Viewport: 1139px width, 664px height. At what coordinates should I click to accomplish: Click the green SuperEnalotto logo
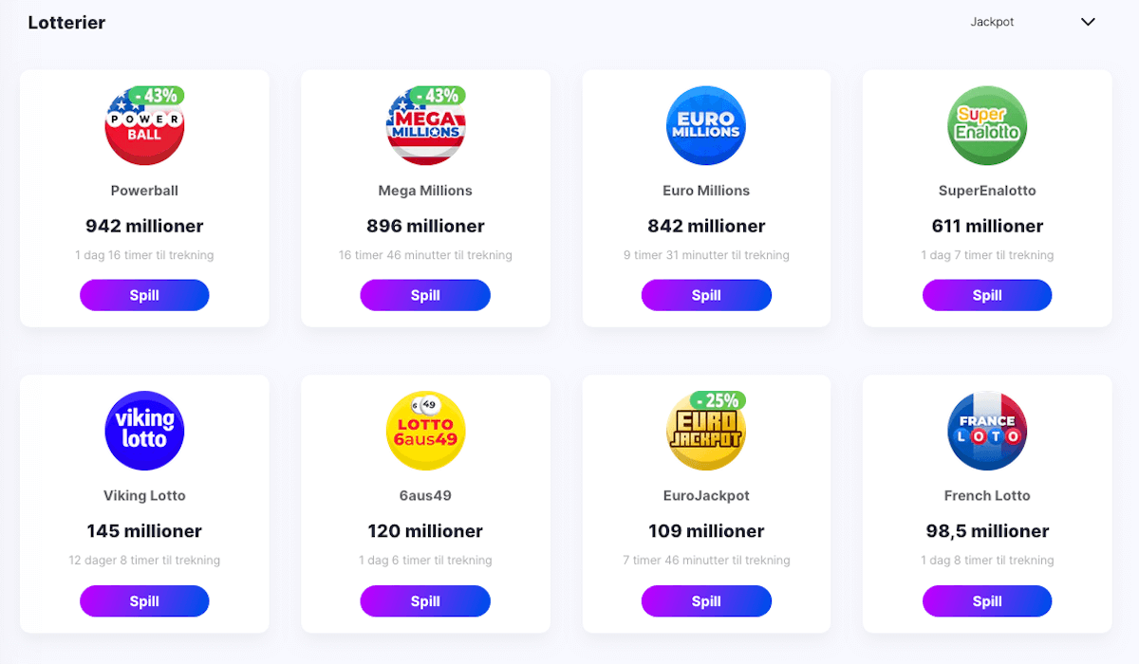coord(987,126)
